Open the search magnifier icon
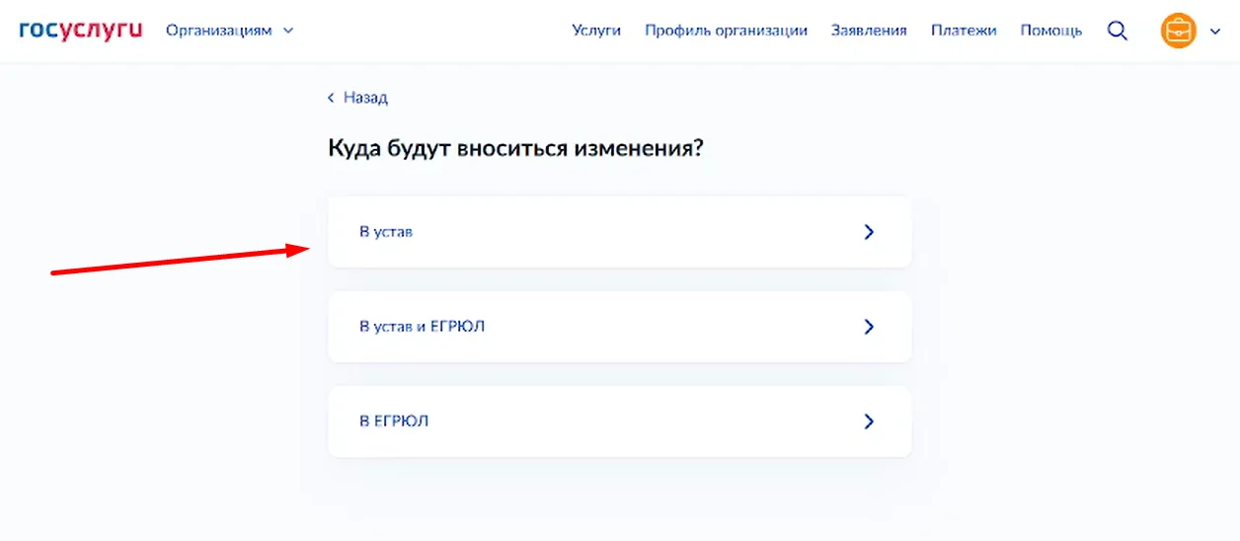The height and width of the screenshot is (541, 1240). (1118, 31)
